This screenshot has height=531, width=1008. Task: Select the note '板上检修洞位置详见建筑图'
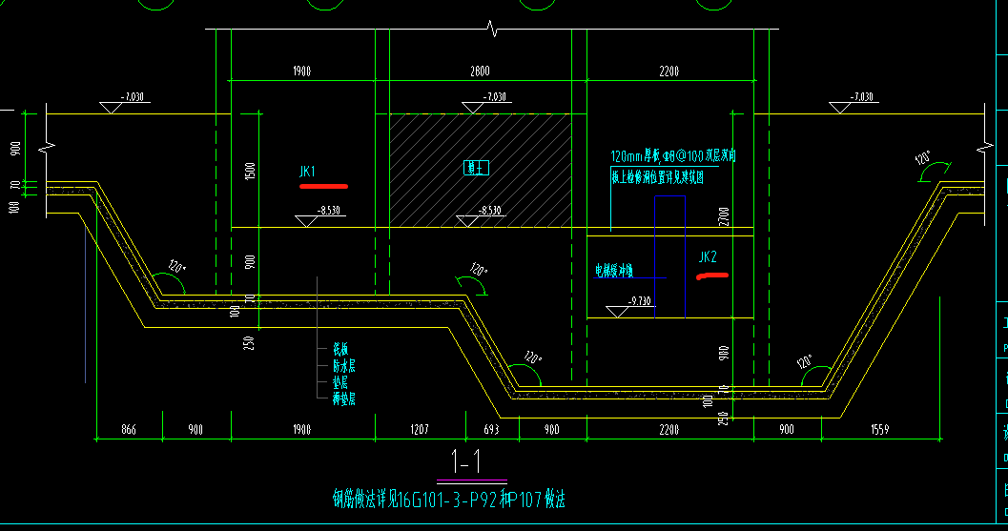click(x=657, y=176)
